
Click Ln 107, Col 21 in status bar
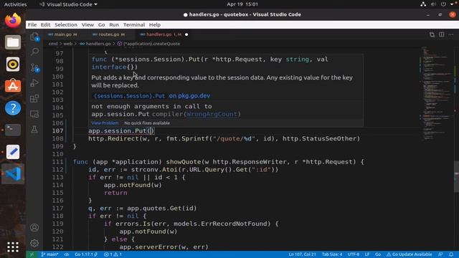pos(302,254)
